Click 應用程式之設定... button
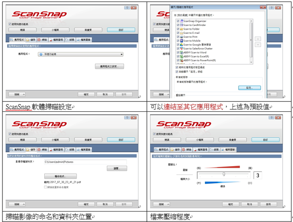The image size is (293, 222). (x=109, y=66)
